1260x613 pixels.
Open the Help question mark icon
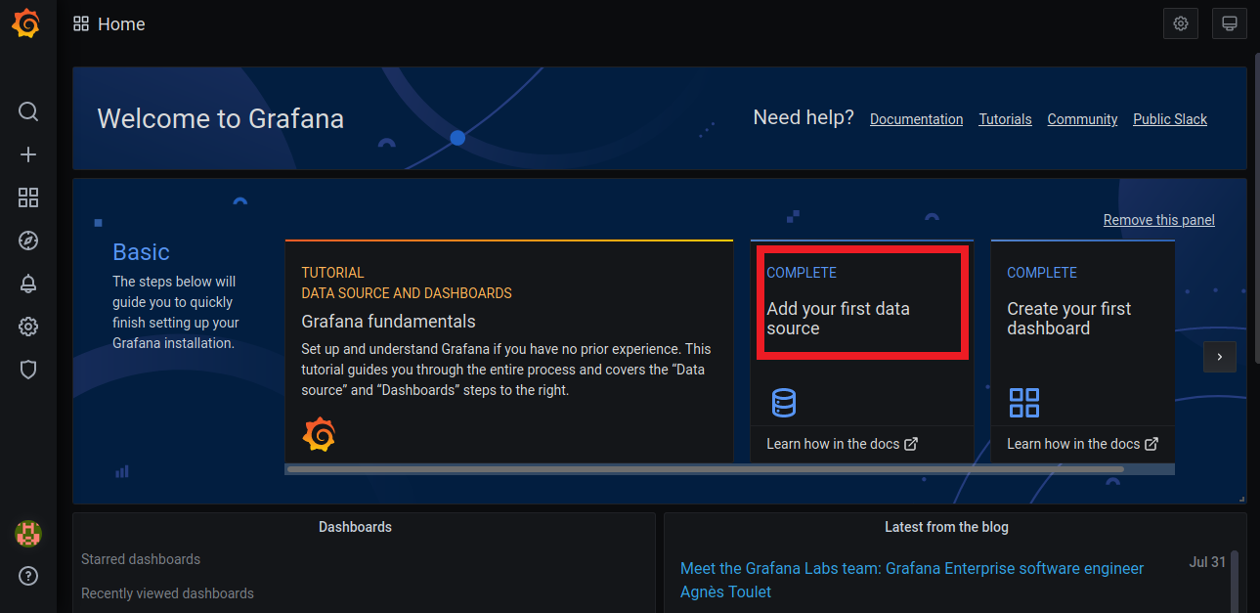point(28,576)
